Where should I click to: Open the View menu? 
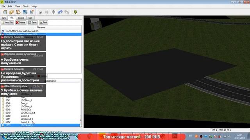click(x=18, y=6)
